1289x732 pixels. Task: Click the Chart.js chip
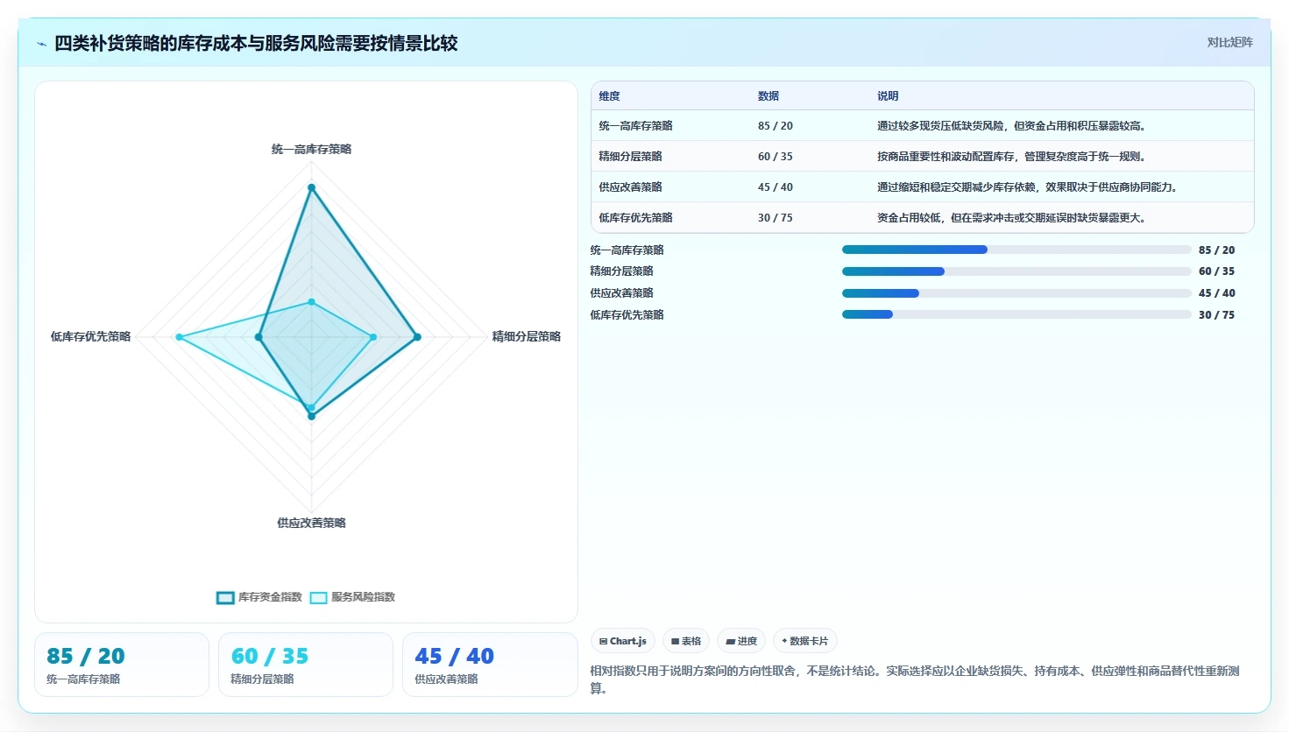pos(623,641)
